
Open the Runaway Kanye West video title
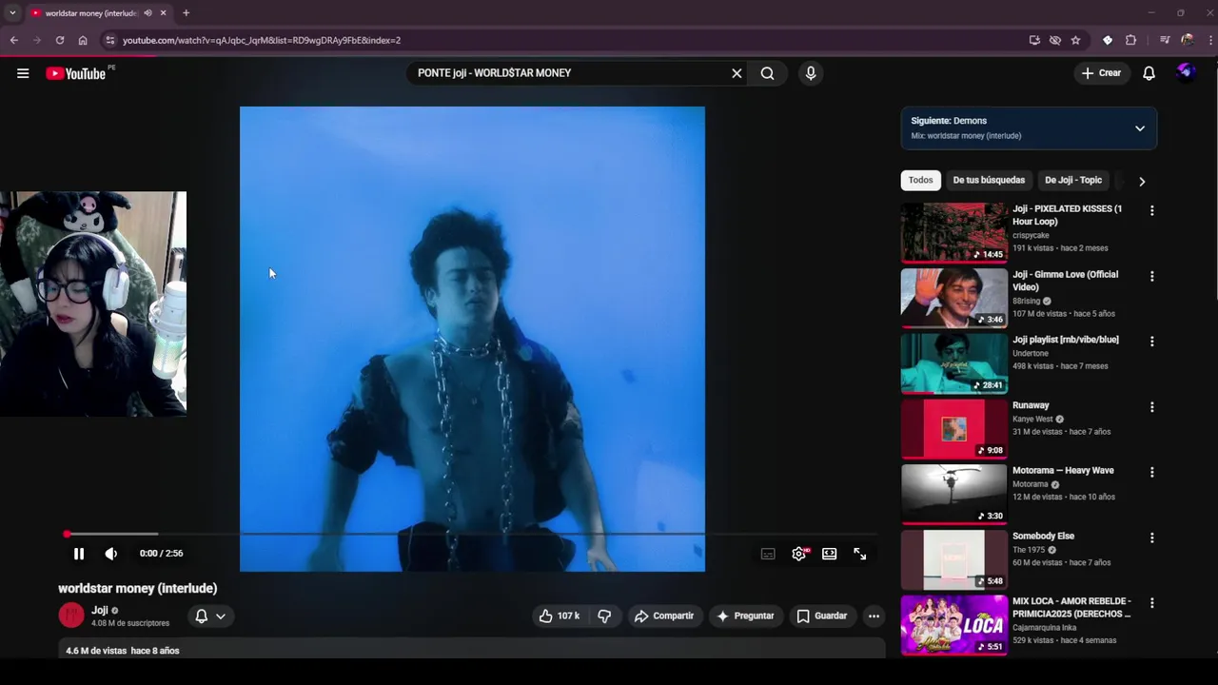pos(1031,405)
